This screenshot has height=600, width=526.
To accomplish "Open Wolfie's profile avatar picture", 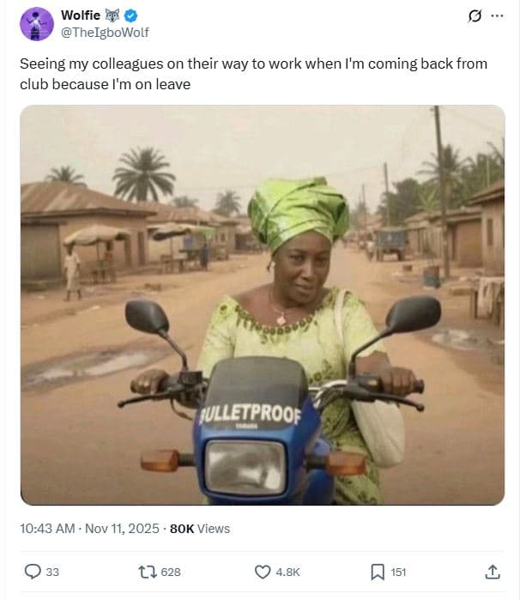I will 37,23.
